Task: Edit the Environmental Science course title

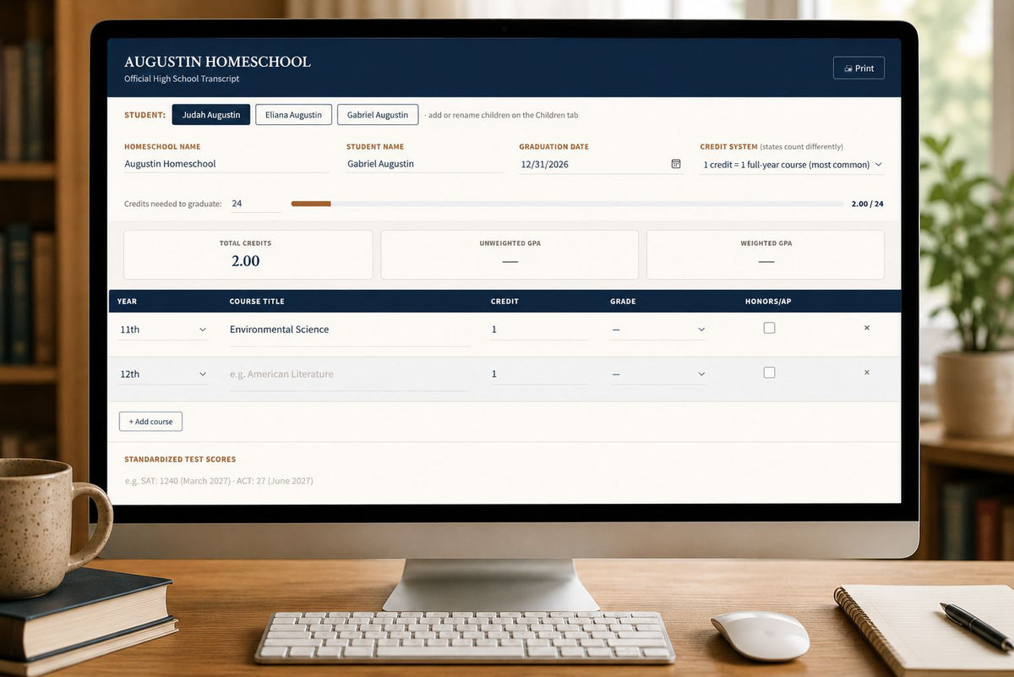Action: (x=349, y=330)
